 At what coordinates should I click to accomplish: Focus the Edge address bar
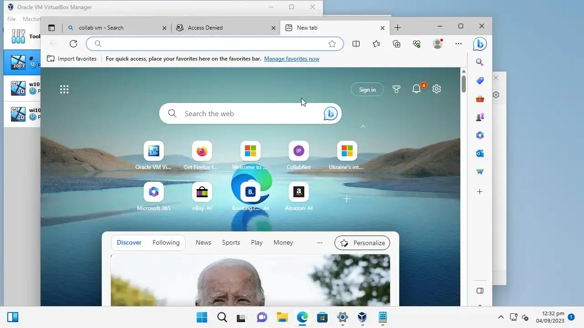[214, 44]
